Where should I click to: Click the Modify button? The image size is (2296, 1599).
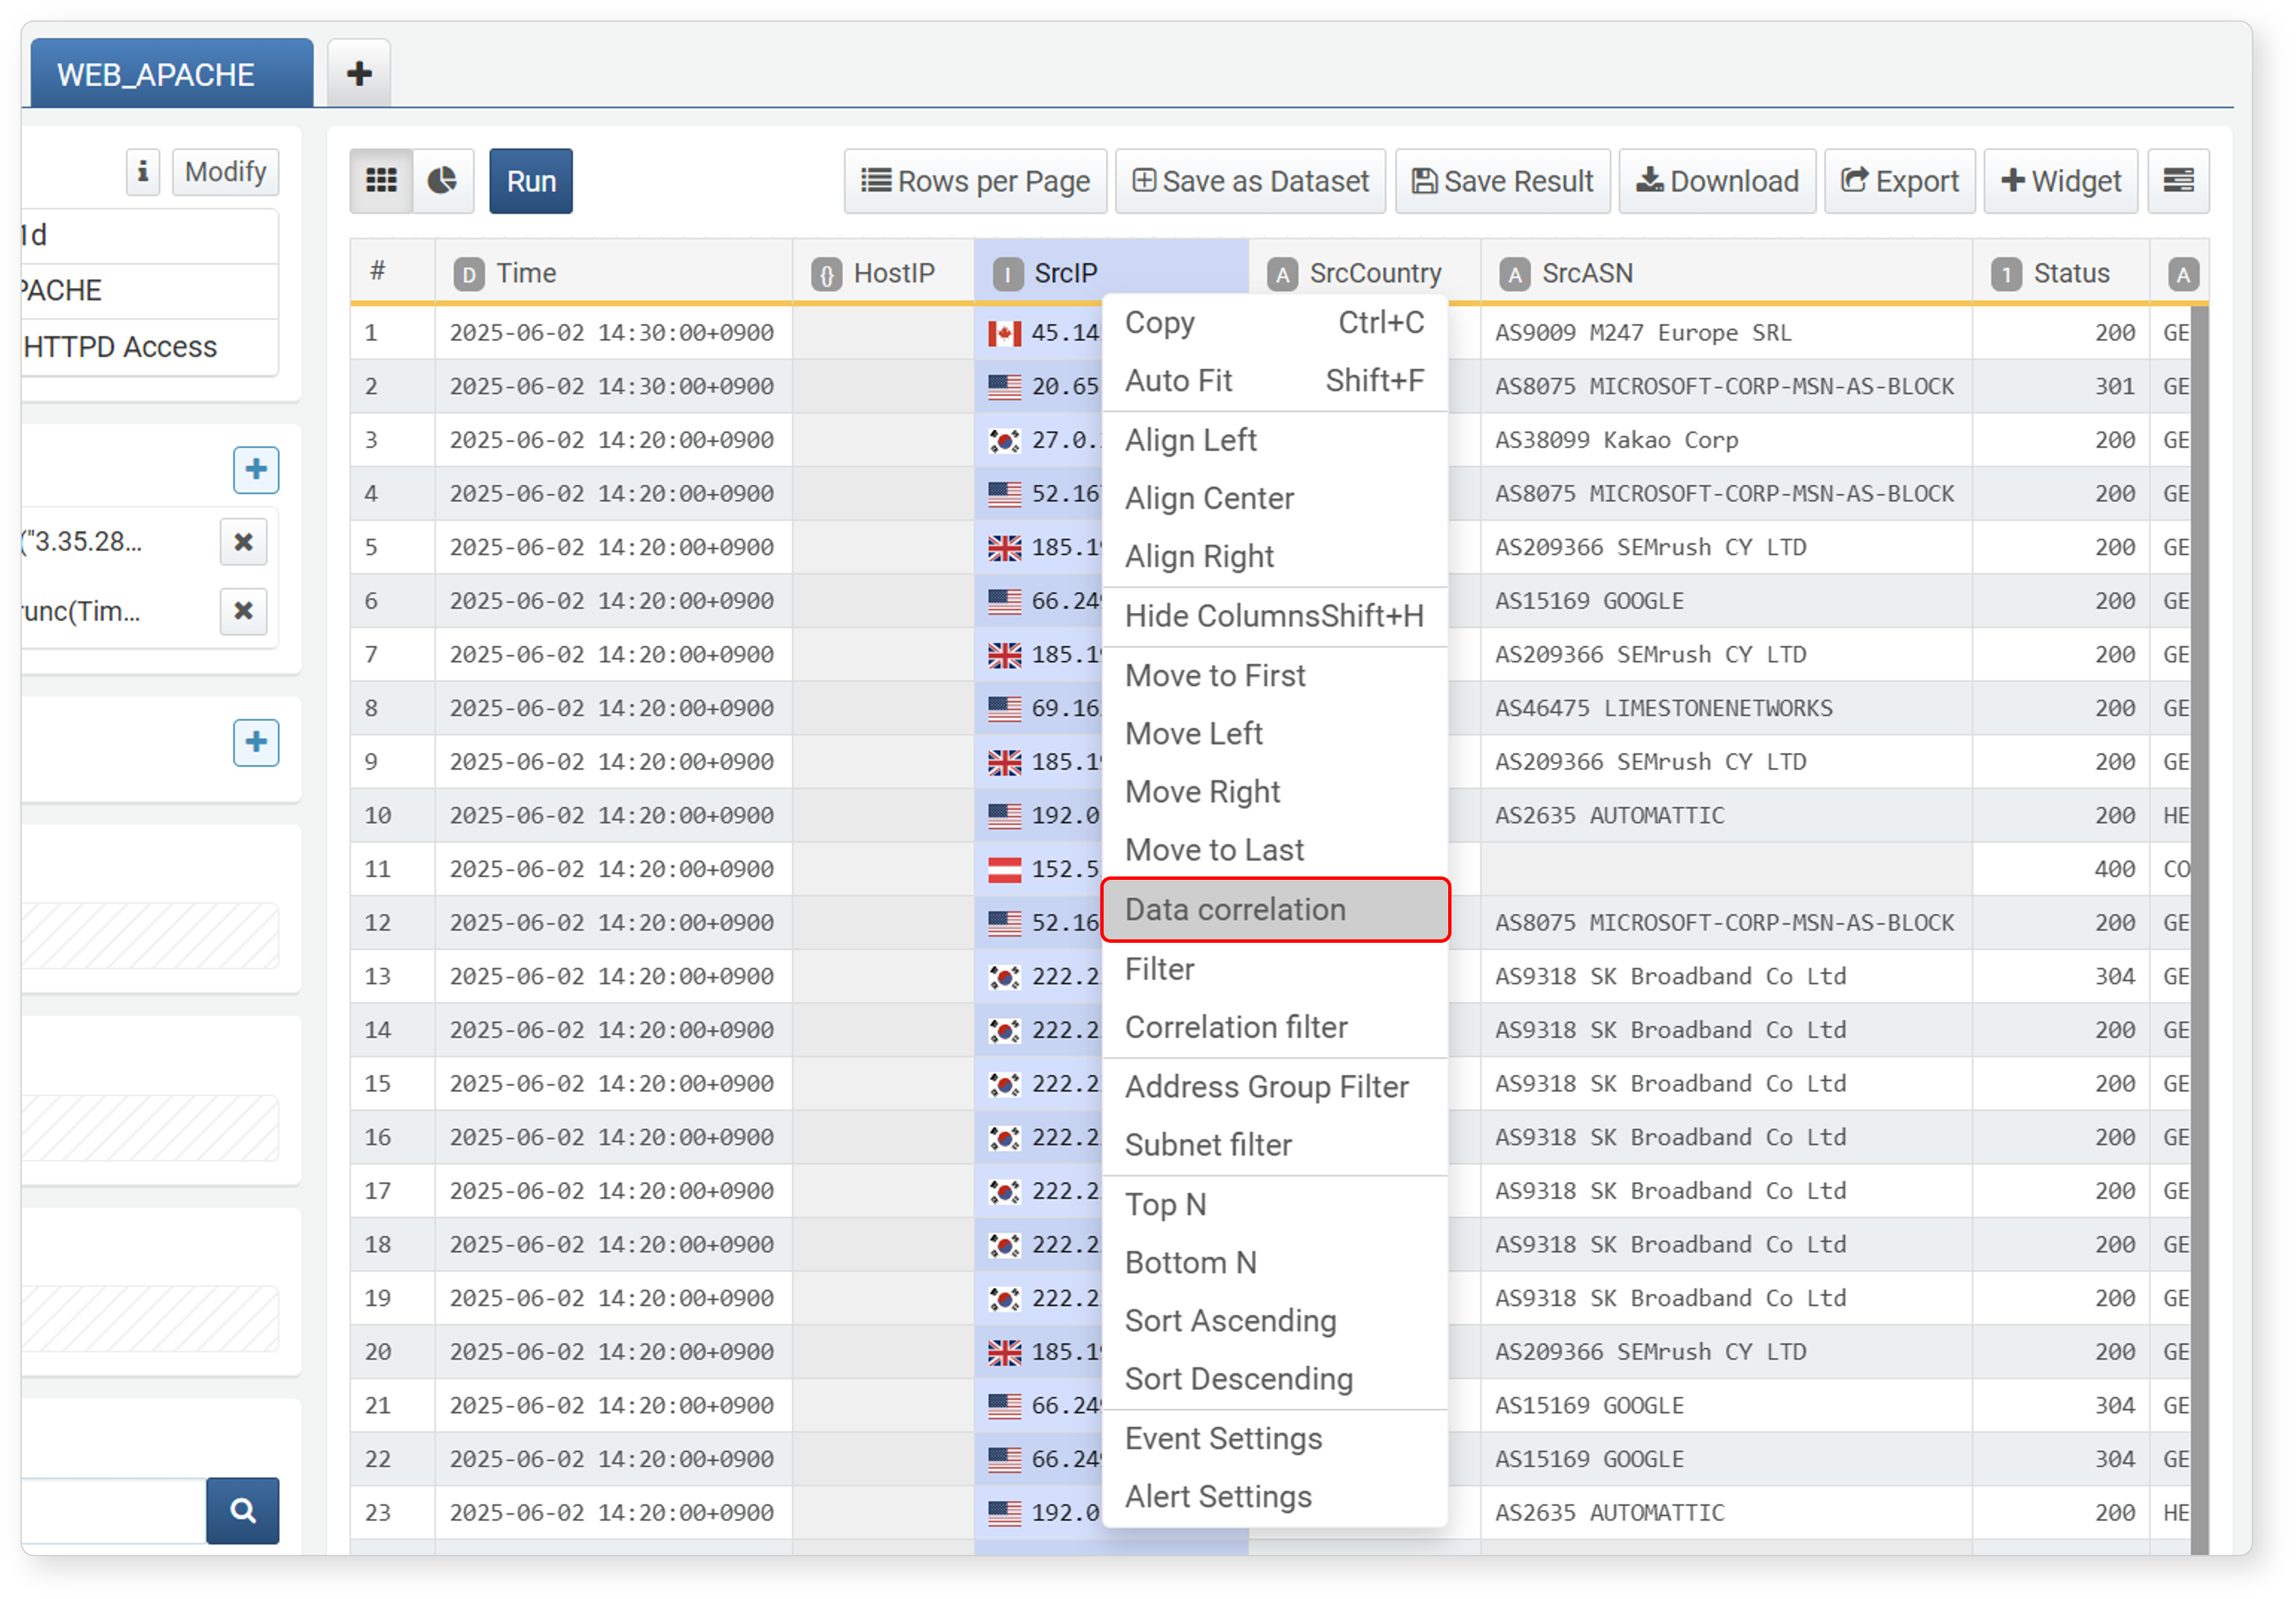click(225, 172)
